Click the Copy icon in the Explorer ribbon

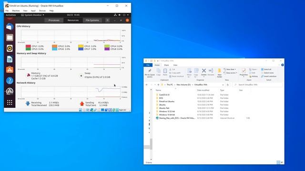coord(159,71)
